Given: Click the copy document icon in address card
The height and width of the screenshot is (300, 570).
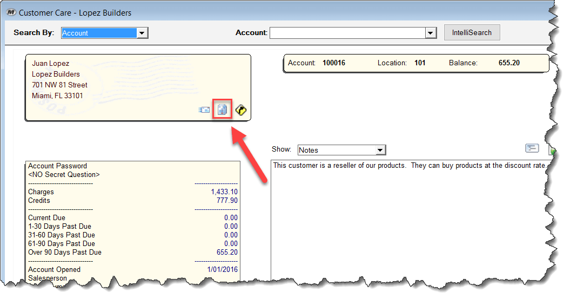Looking at the screenshot, I should click(222, 110).
